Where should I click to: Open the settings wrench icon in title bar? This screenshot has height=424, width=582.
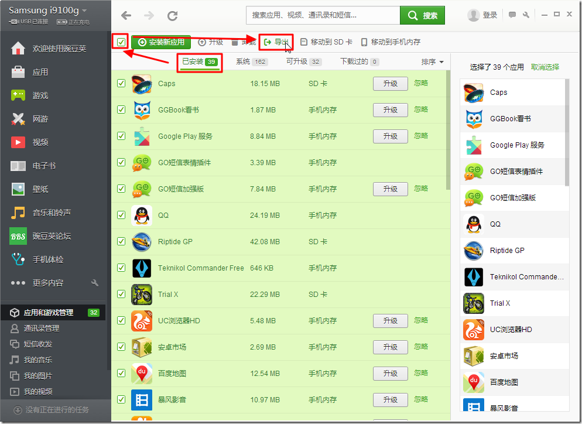tap(526, 15)
